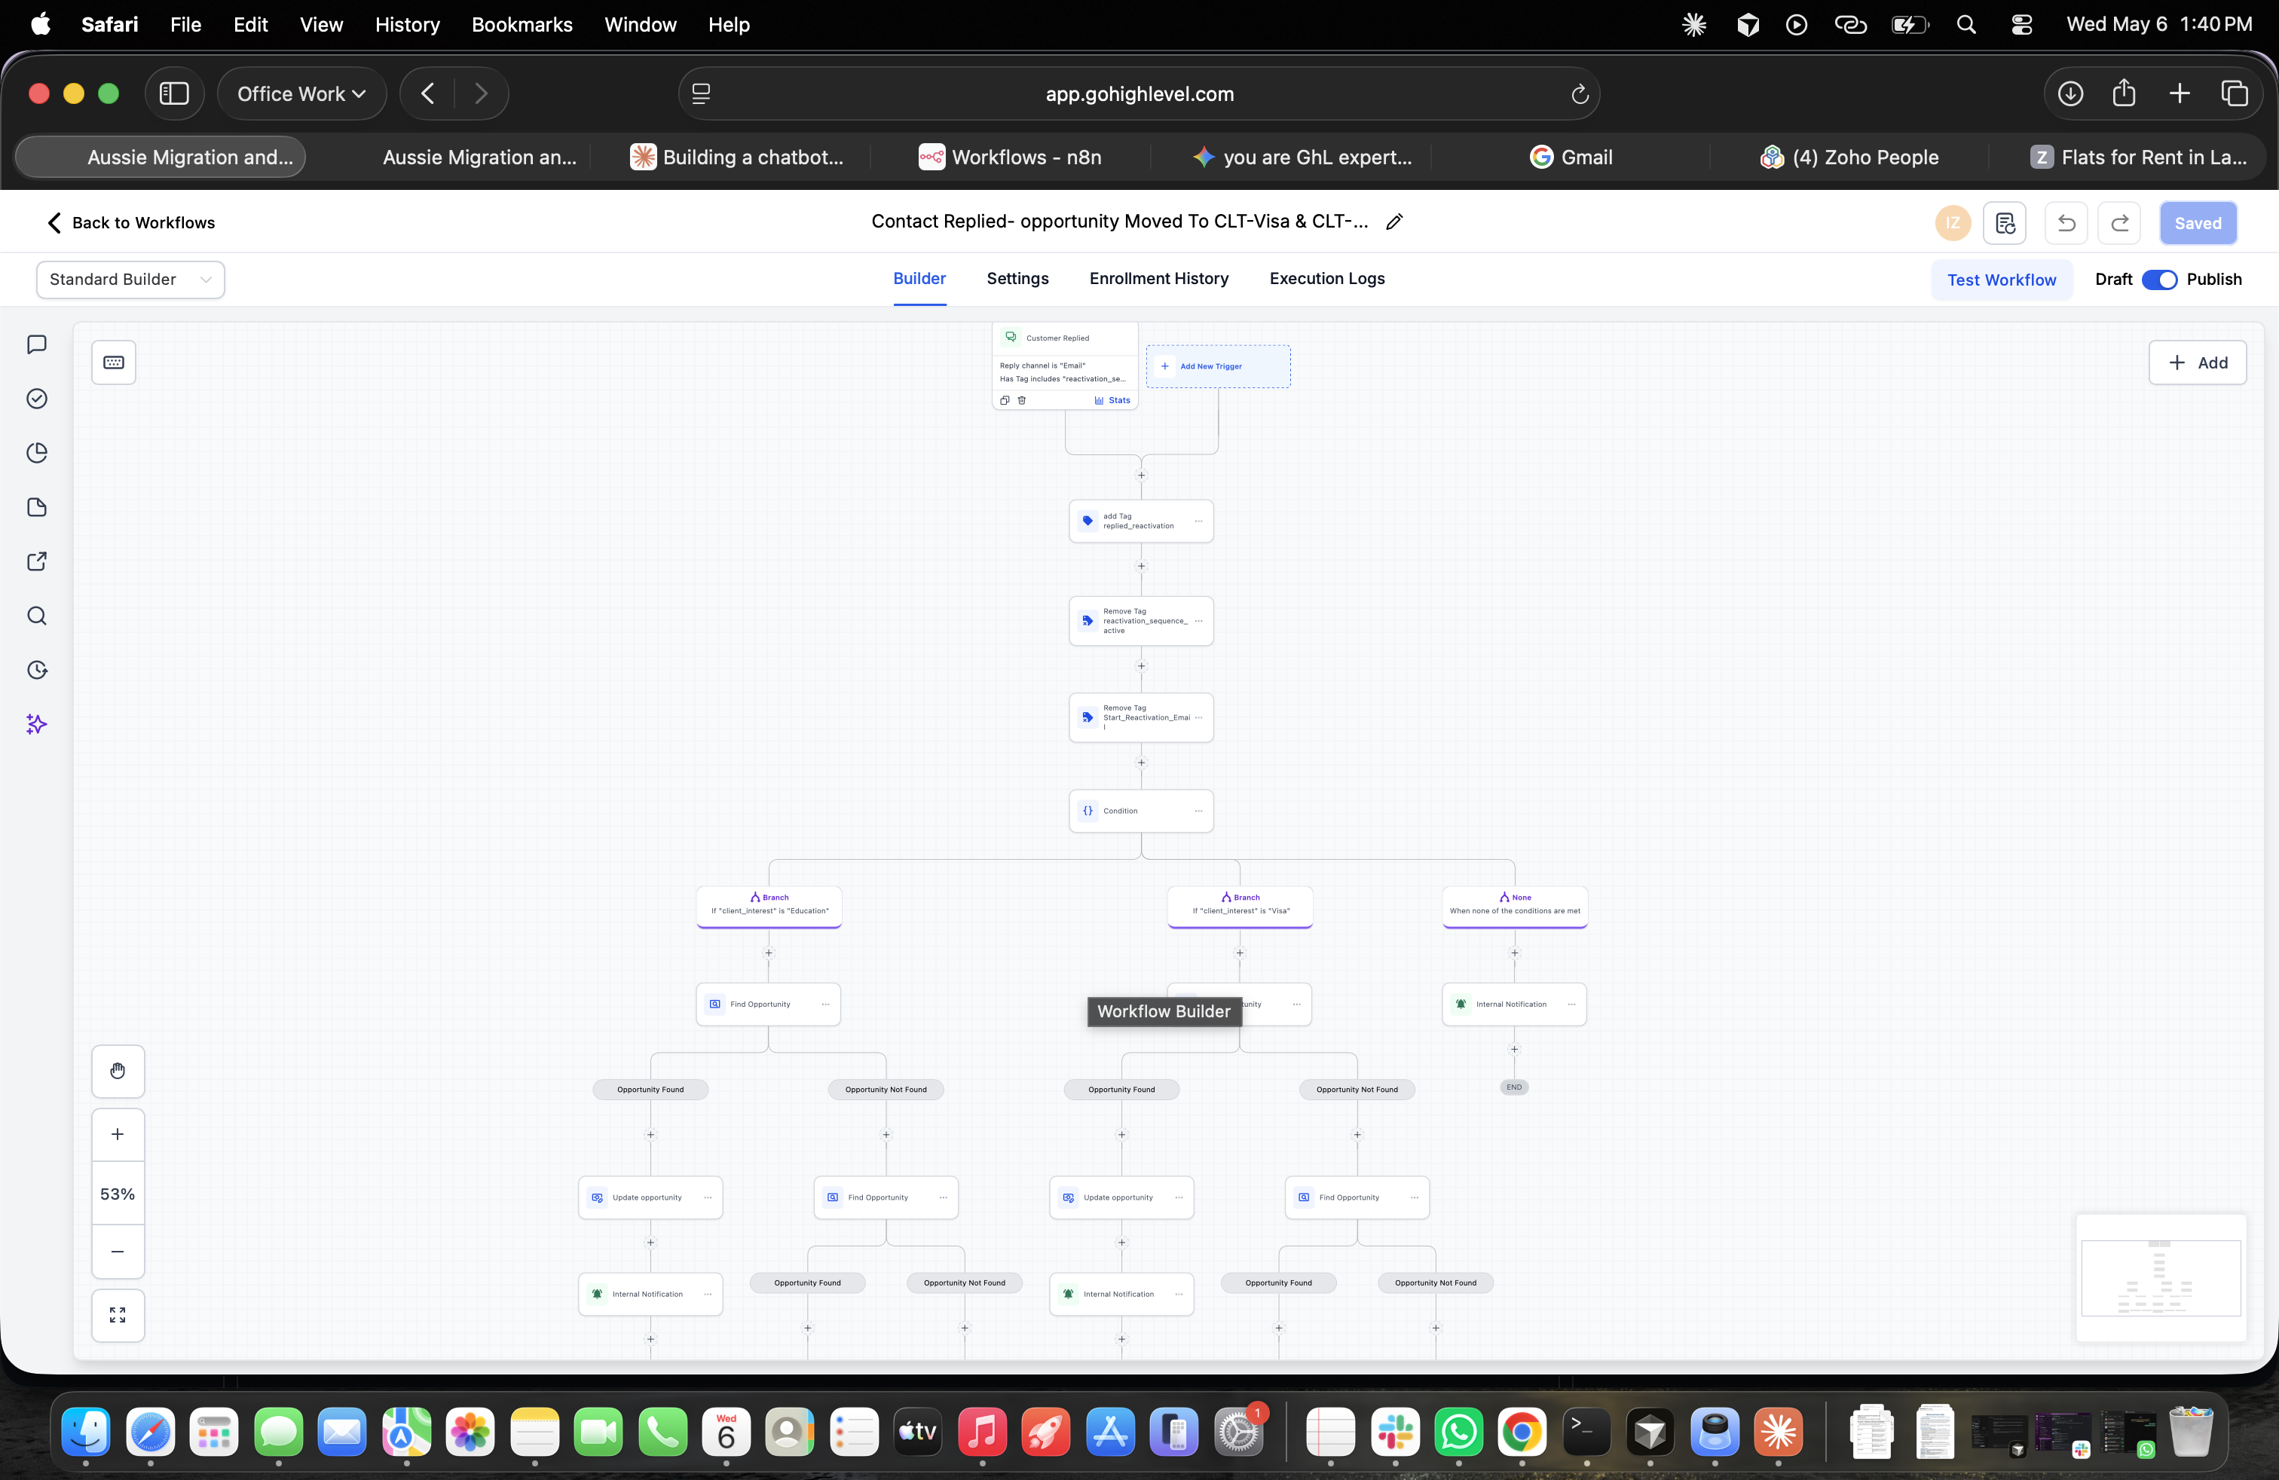The width and height of the screenshot is (2279, 1480).
Task: Click the None branch node
Action: (1515, 906)
